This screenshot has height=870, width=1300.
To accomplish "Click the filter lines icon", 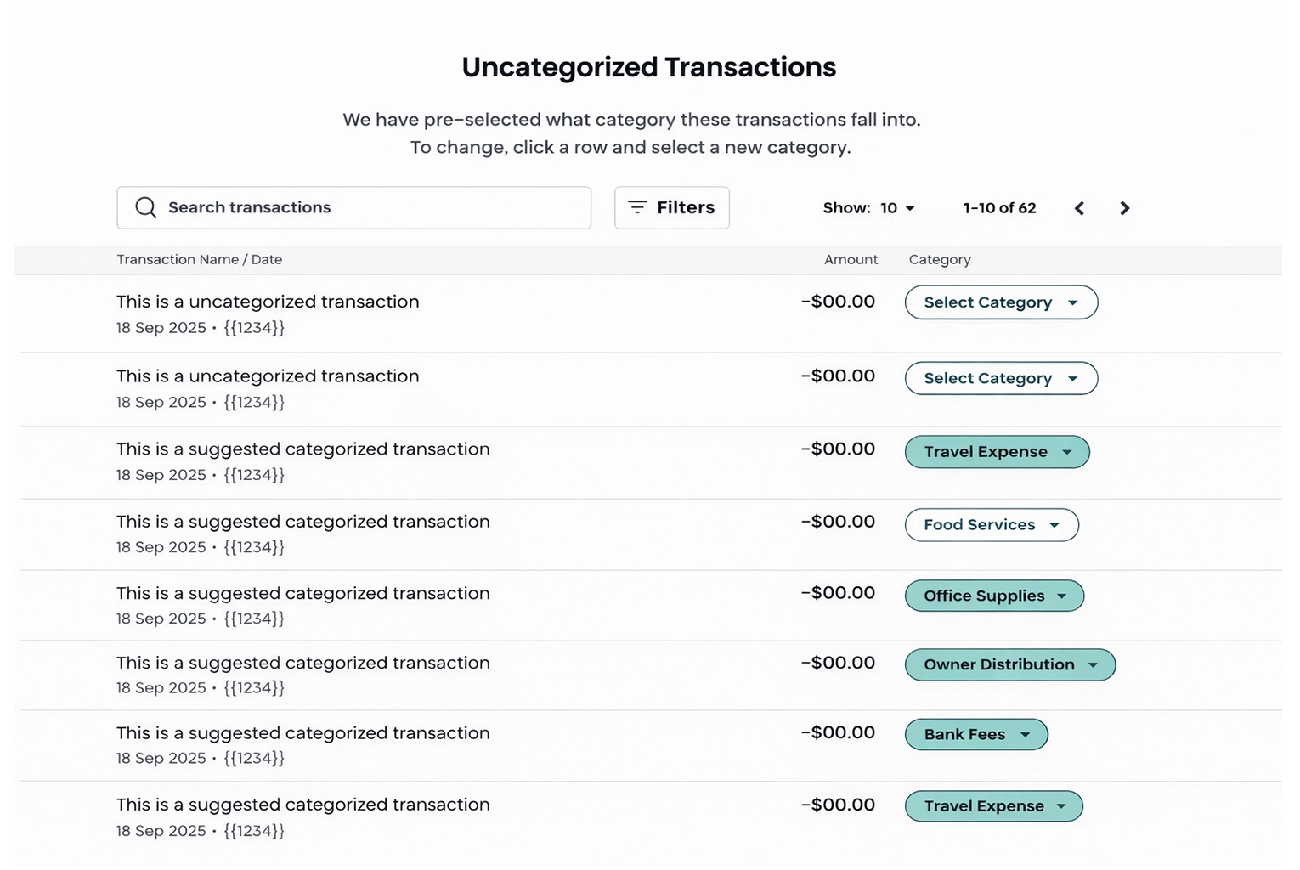I will click(x=637, y=207).
